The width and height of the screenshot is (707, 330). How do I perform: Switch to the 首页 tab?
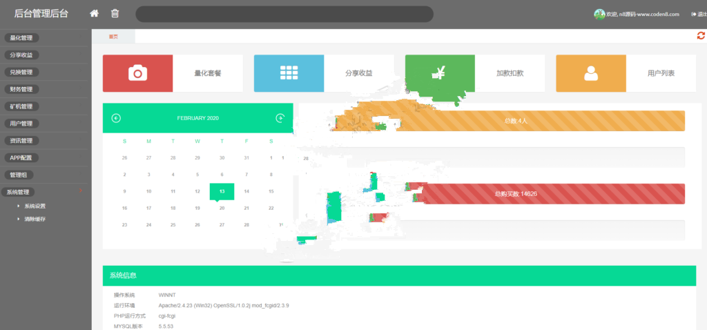pyautogui.click(x=113, y=37)
